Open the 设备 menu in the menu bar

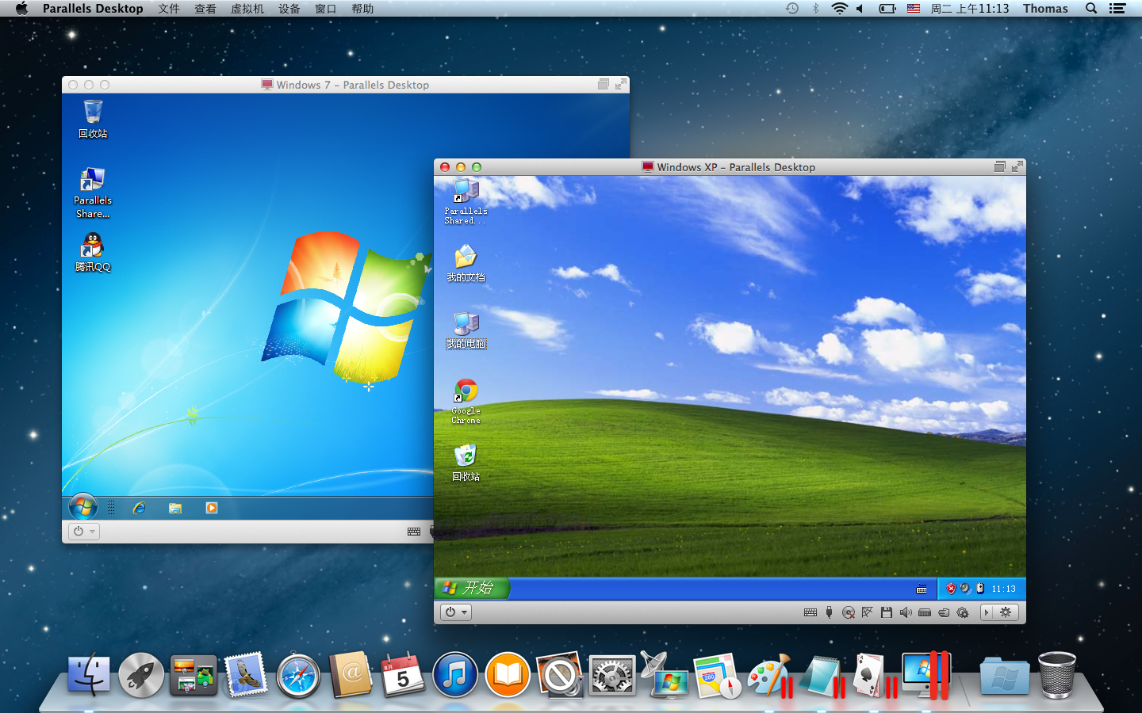pos(289,9)
